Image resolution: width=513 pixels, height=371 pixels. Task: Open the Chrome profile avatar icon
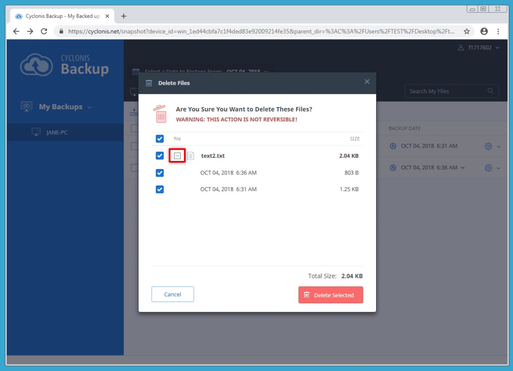484,31
